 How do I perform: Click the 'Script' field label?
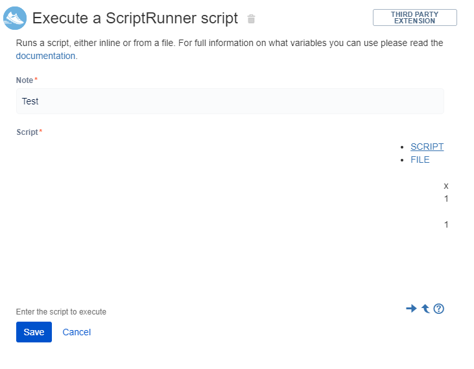(x=27, y=132)
